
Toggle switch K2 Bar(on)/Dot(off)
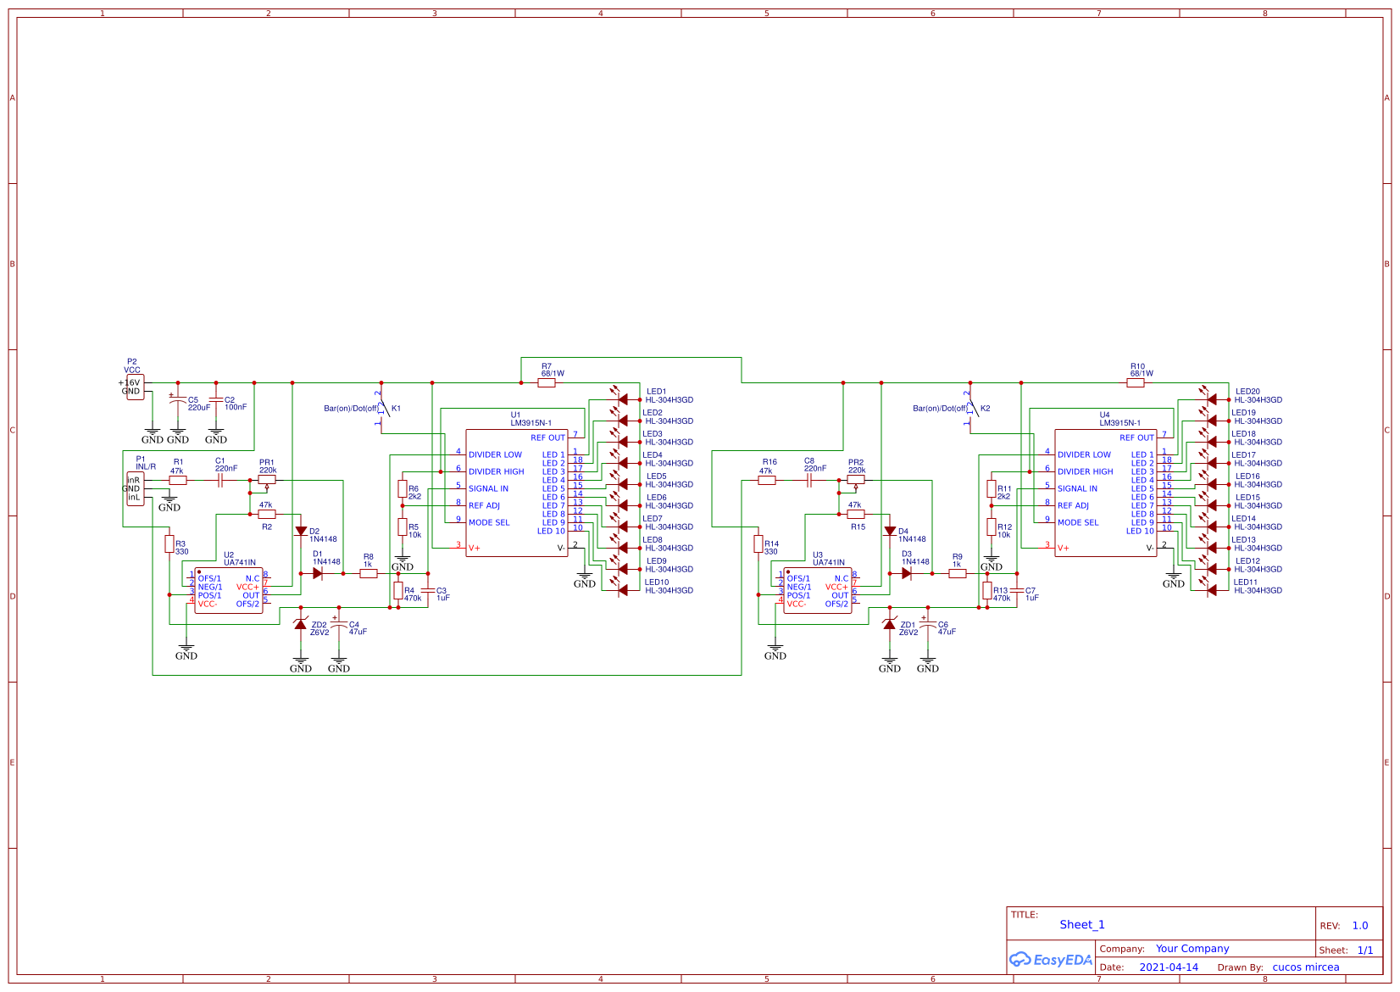pos(973,408)
